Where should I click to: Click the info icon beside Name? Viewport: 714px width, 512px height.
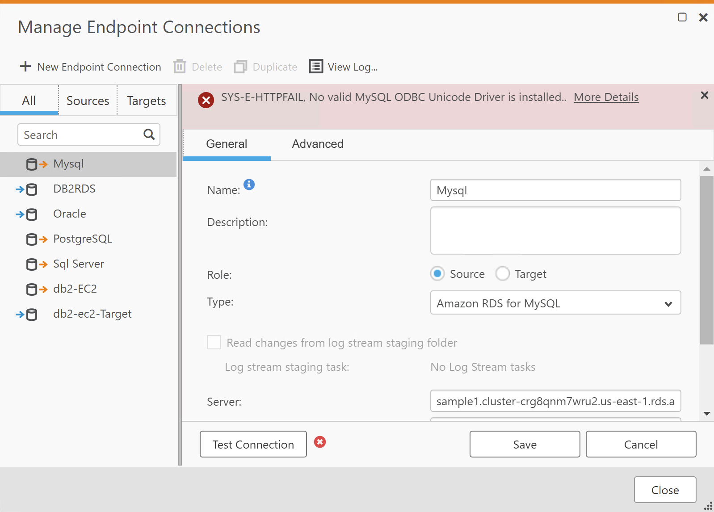click(249, 184)
